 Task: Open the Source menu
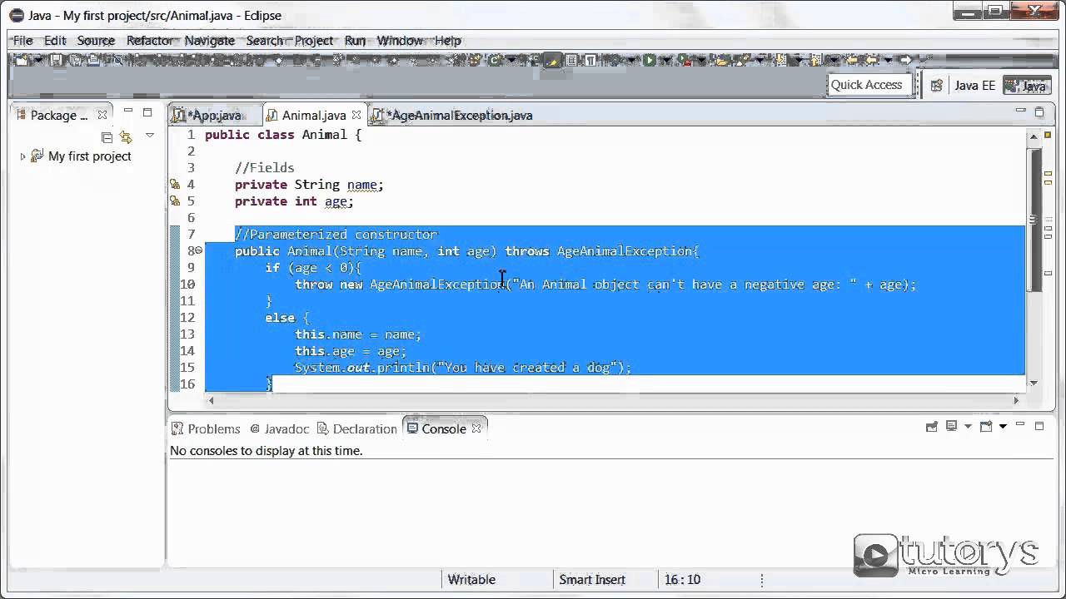click(x=96, y=40)
